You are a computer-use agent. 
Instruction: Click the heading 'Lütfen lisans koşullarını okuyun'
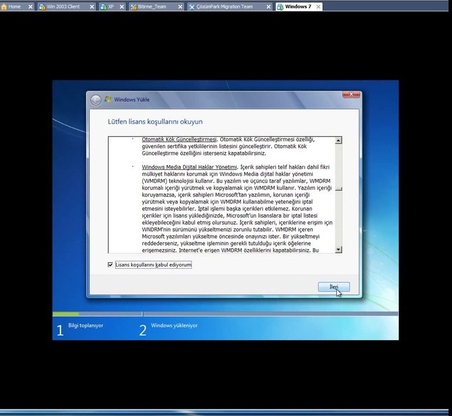[155, 121]
